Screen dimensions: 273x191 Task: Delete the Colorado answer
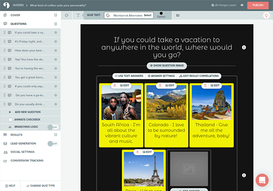160,85
